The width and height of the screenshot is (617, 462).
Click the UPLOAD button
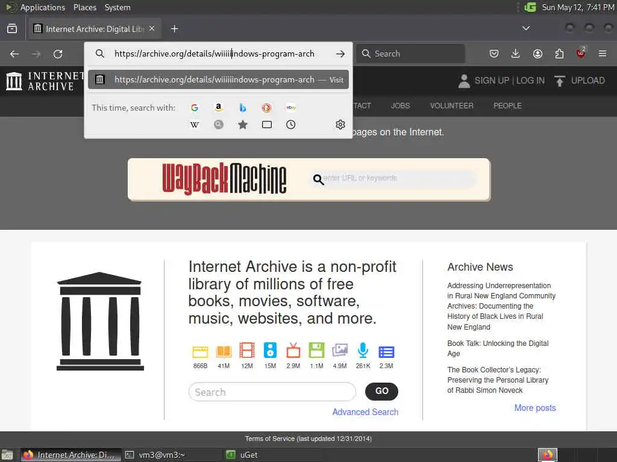[580, 81]
